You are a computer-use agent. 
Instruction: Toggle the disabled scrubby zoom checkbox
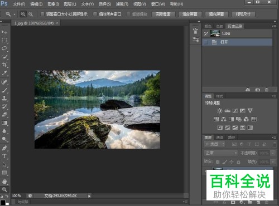click(128, 14)
